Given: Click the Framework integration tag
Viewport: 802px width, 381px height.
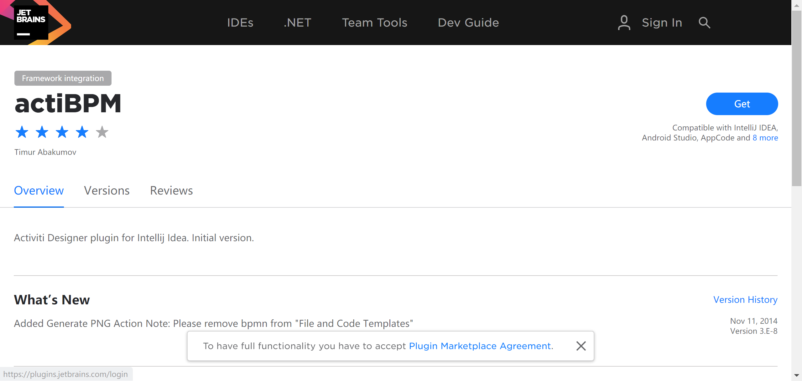Looking at the screenshot, I should click(x=63, y=78).
